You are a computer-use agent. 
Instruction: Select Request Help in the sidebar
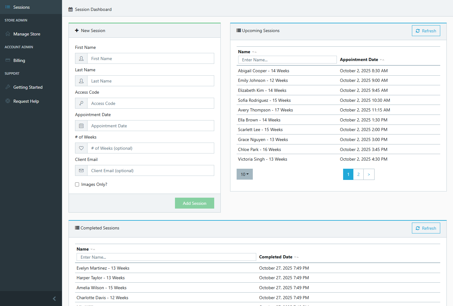pyautogui.click(x=26, y=101)
